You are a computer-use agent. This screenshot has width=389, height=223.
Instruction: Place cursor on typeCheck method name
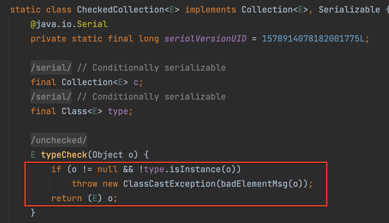(x=64, y=155)
